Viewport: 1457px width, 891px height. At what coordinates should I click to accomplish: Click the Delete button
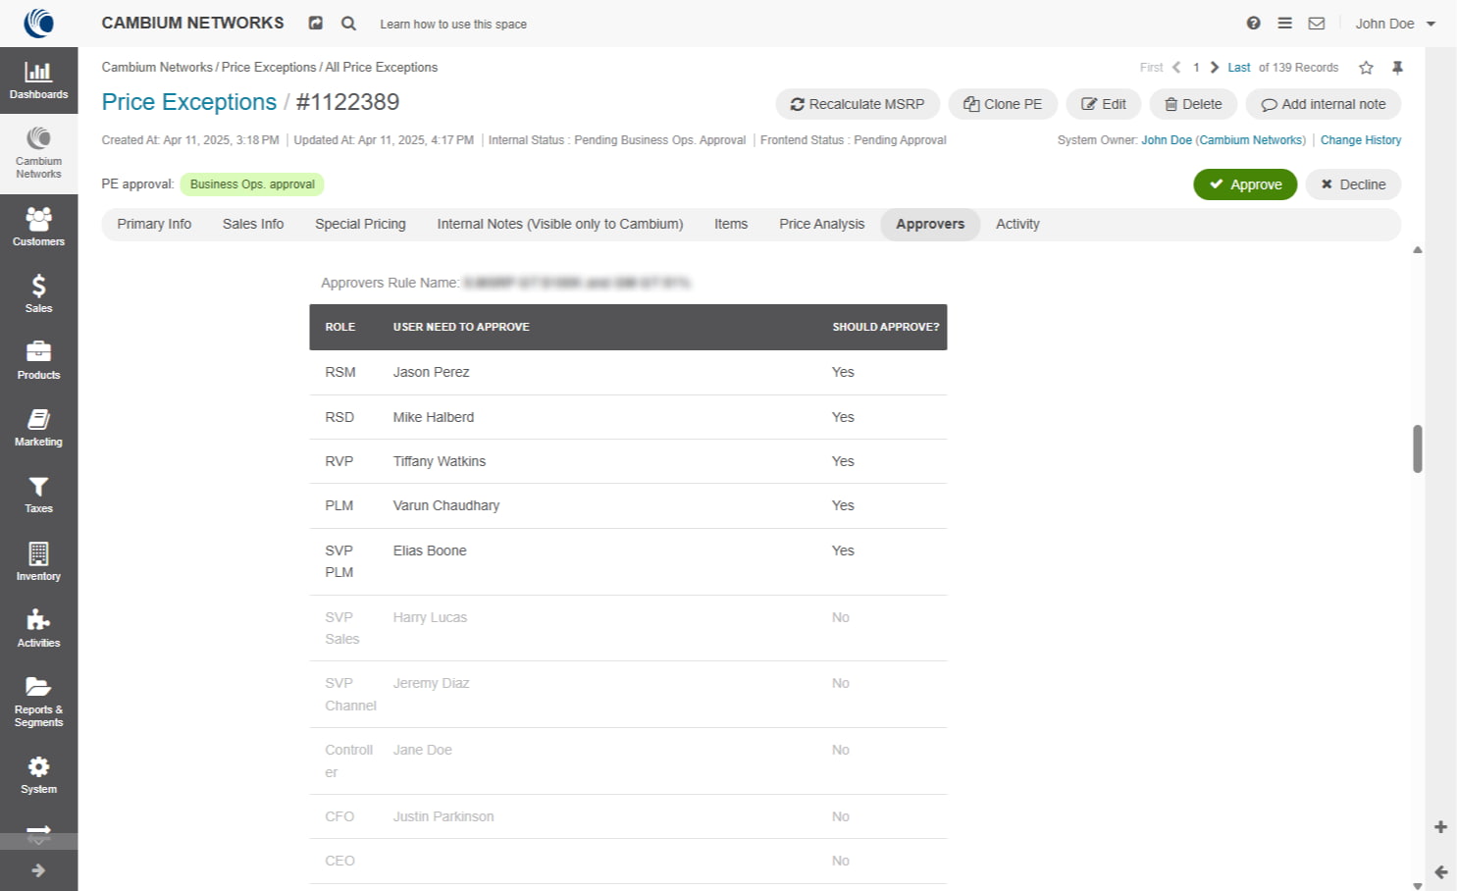1193,104
